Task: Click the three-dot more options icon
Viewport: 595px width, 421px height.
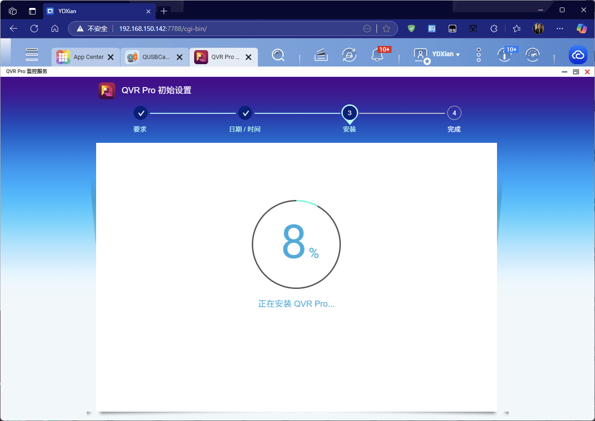Action: [478, 55]
